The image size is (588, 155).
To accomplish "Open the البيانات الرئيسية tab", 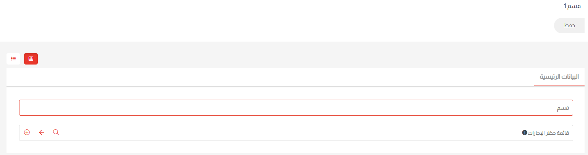I will [559, 77].
